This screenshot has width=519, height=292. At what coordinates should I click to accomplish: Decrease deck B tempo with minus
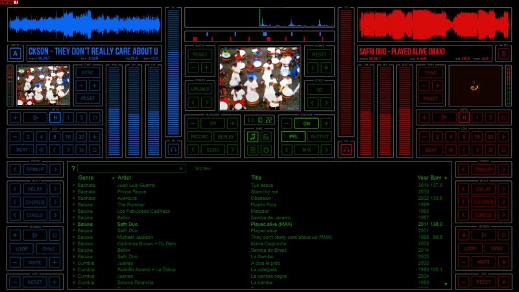pyautogui.click(x=424, y=86)
